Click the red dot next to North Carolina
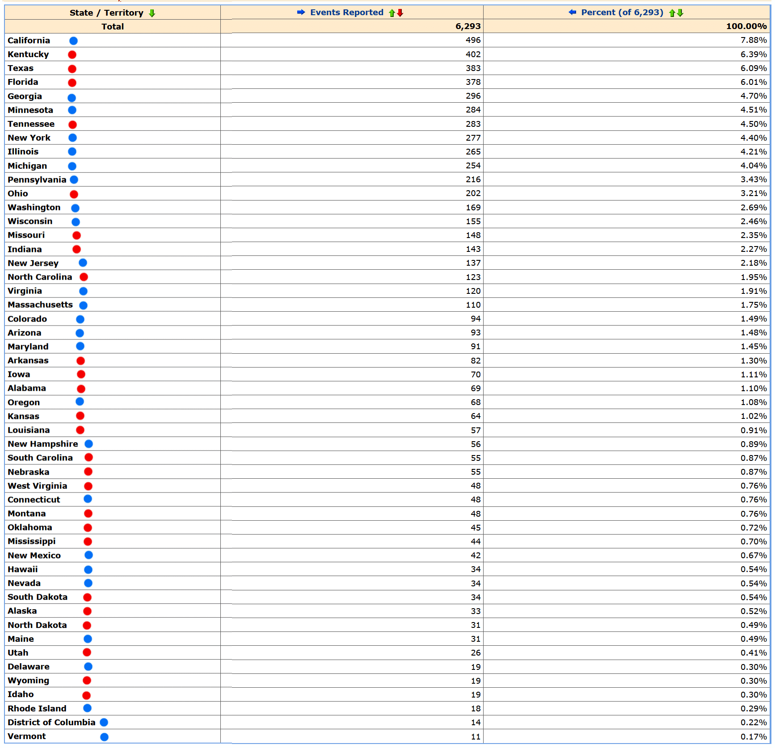Screen dimensions: 775x748 (x=84, y=277)
